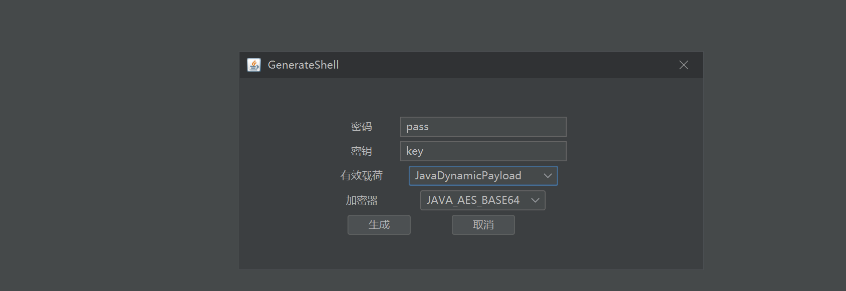Viewport: 846px width, 291px height.
Task: Close the GenerateShell dialog
Action: coord(684,65)
